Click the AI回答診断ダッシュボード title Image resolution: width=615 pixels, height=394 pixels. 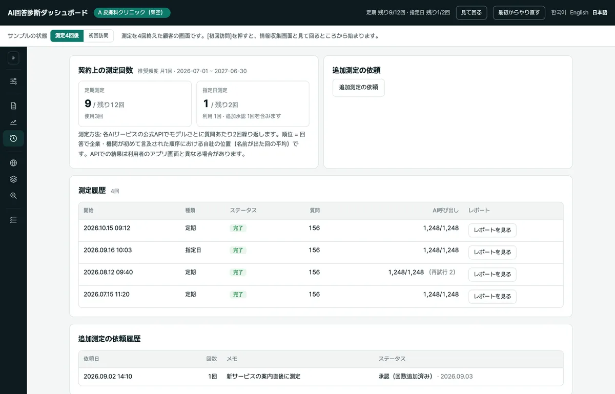[48, 13]
